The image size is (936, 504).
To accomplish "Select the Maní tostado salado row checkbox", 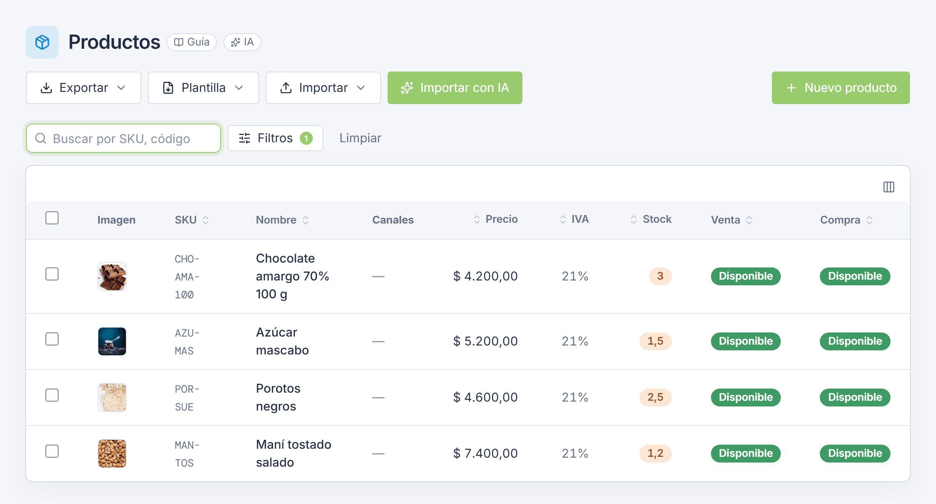I will (x=52, y=451).
